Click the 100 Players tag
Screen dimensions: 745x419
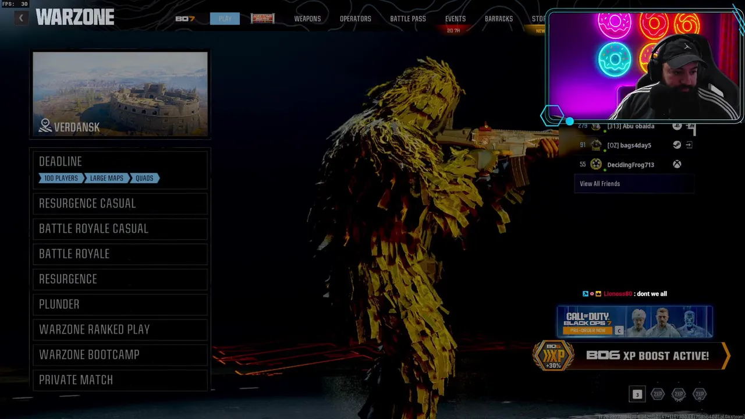coord(60,178)
